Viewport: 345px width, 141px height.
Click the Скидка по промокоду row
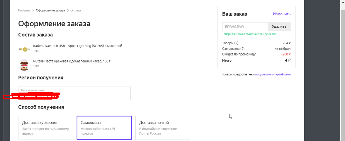point(256,54)
